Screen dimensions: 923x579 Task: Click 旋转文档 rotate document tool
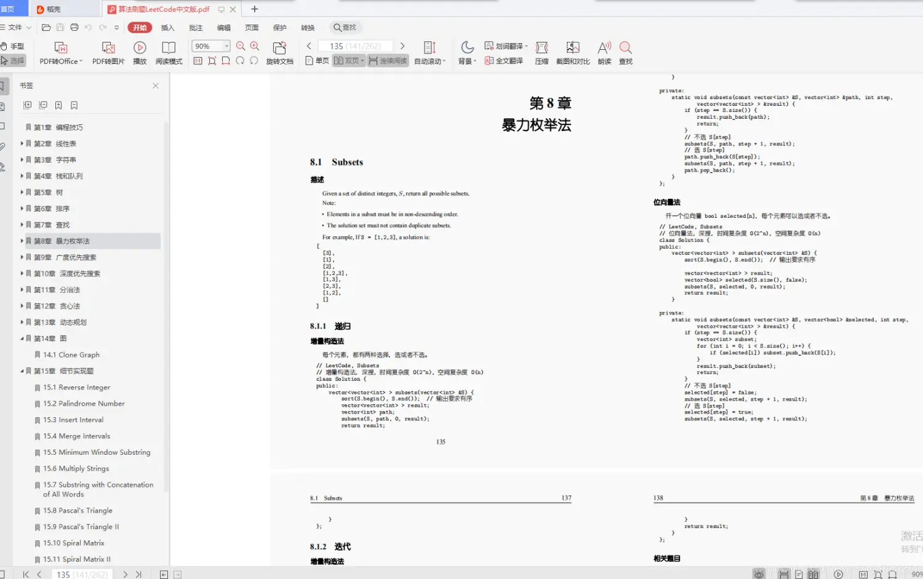coord(279,53)
